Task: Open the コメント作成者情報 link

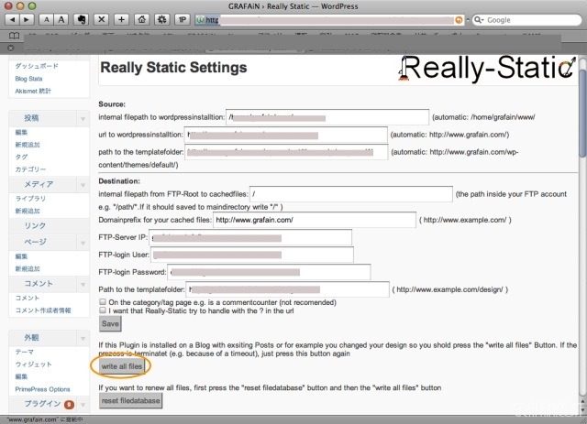Action: (x=43, y=310)
